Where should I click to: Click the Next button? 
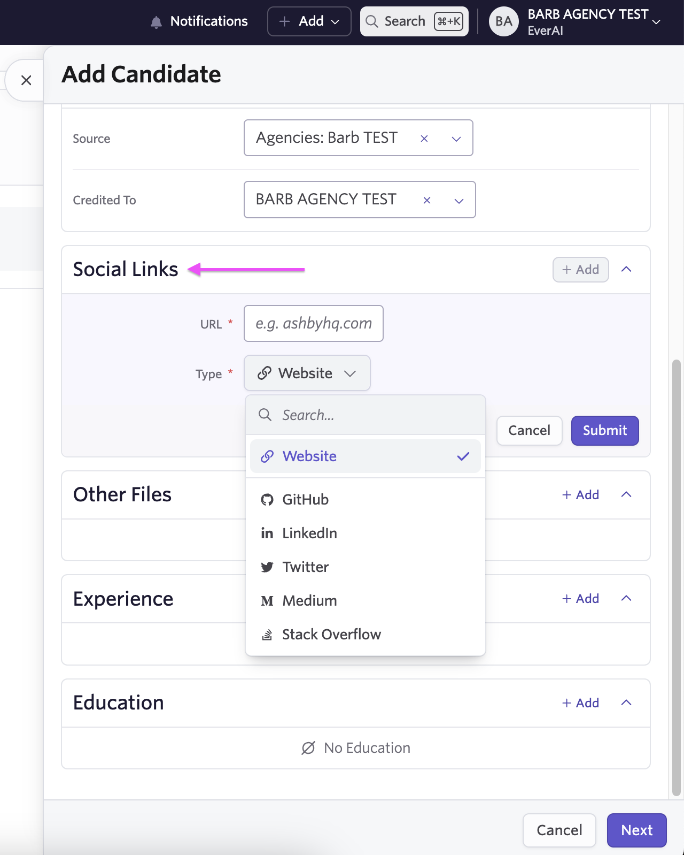(x=637, y=830)
